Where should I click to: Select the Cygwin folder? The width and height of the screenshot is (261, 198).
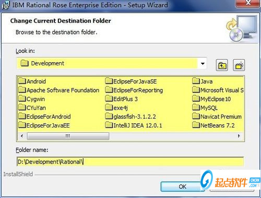coord(32,99)
